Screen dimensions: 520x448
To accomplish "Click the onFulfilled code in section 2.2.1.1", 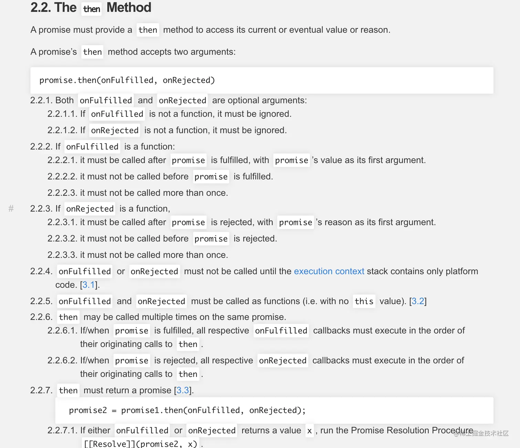I will (117, 114).
